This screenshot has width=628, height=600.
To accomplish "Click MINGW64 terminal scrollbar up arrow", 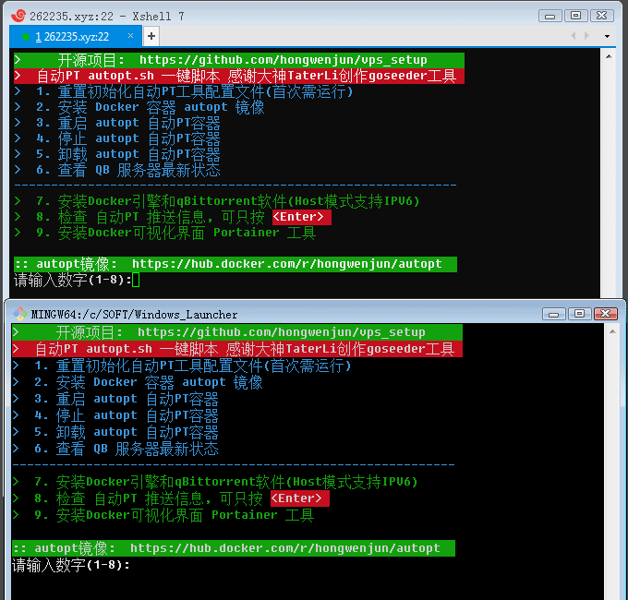I will (612, 331).
